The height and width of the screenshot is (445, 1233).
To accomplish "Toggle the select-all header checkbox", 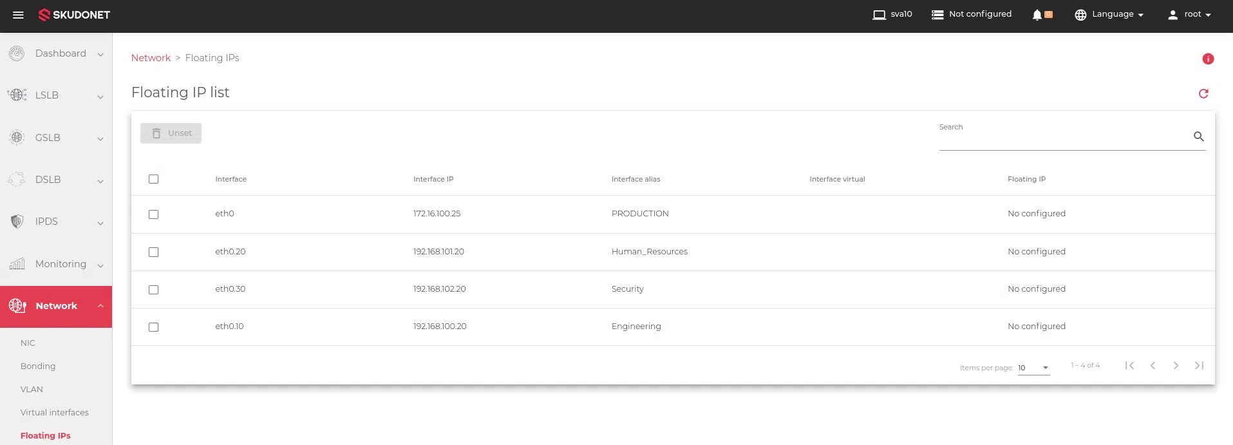I will (153, 179).
